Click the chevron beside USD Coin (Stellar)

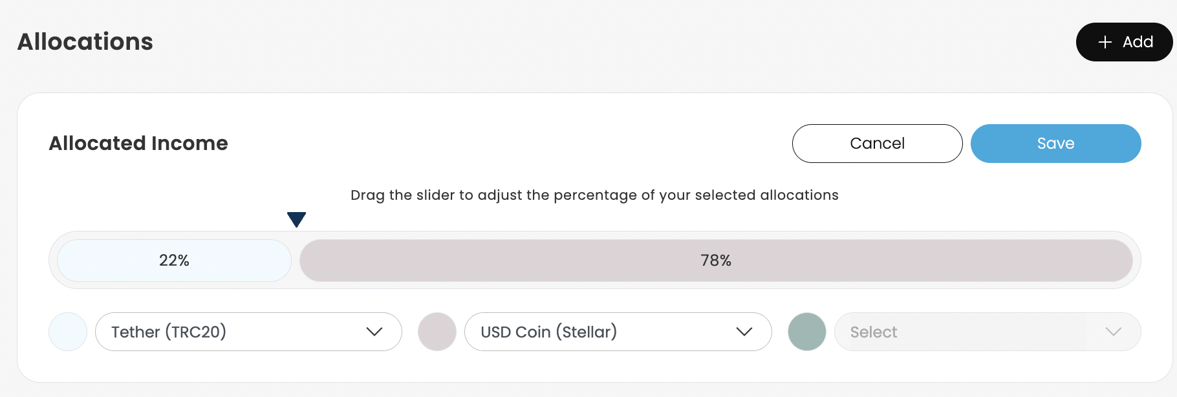point(744,332)
